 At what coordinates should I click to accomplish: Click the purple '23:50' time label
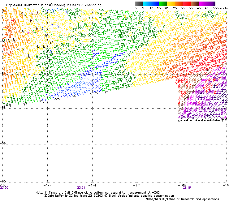4,188
